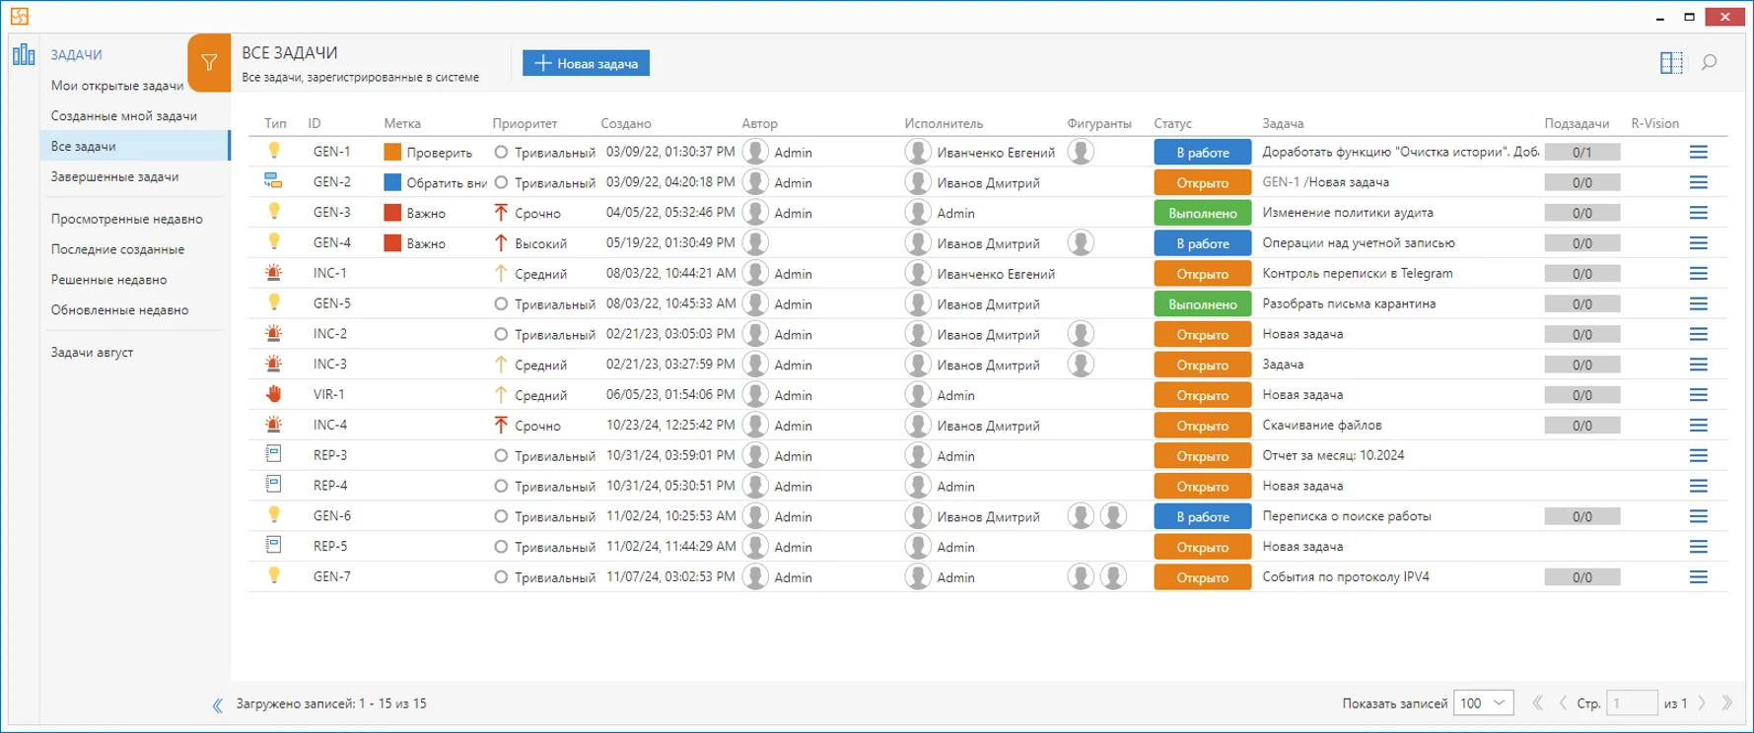The height and width of the screenshot is (733, 1754).
Task: Open hamburger menu for GEN-1 row
Action: (1698, 152)
